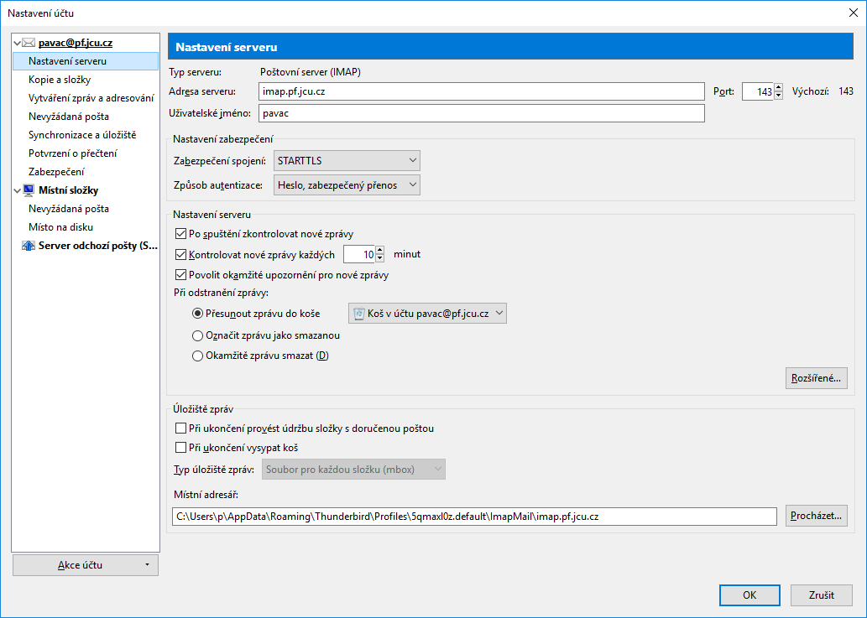
Task: Click the minutes interval field
Action: 359,255
